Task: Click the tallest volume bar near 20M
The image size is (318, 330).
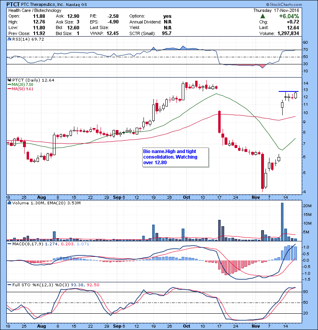Action: (x=282, y=222)
